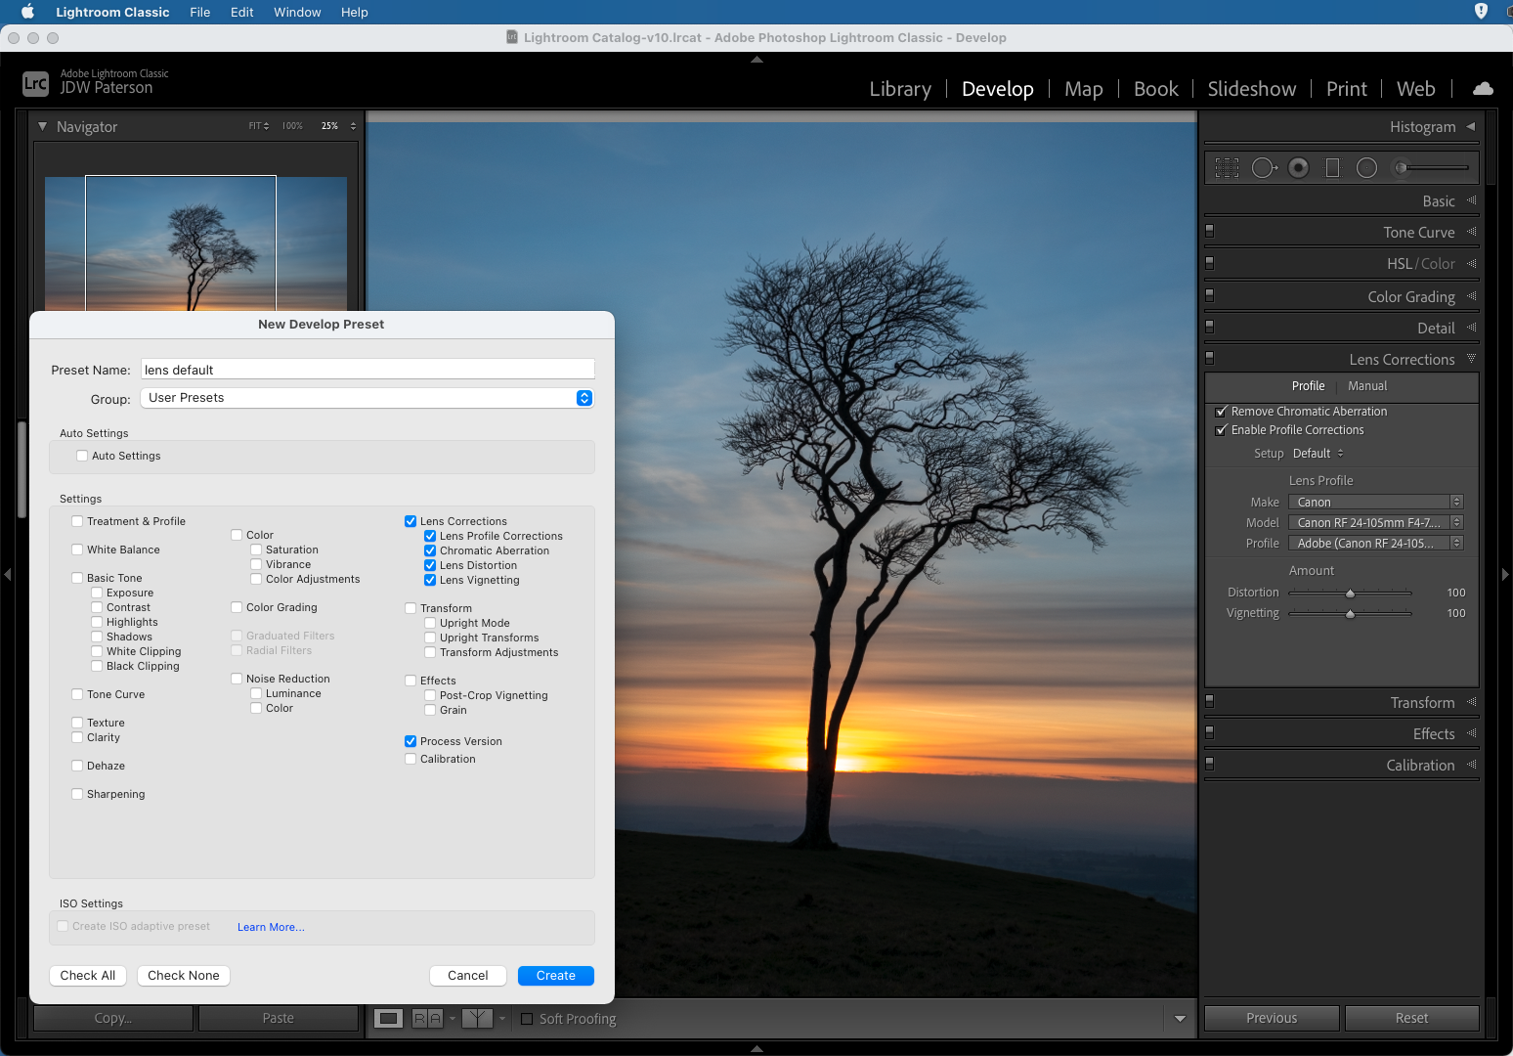Select the Graduated Filter tool icon

(x=1332, y=168)
